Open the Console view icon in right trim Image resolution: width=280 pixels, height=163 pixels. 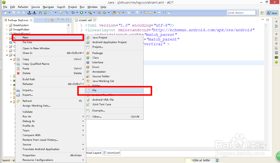tap(276, 53)
